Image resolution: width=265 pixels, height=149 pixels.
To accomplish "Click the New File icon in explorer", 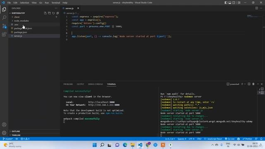I will click(x=45, y=13).
